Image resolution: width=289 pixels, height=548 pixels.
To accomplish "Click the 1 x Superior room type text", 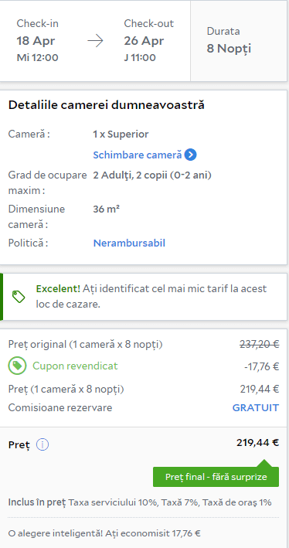I will point(121,134).
